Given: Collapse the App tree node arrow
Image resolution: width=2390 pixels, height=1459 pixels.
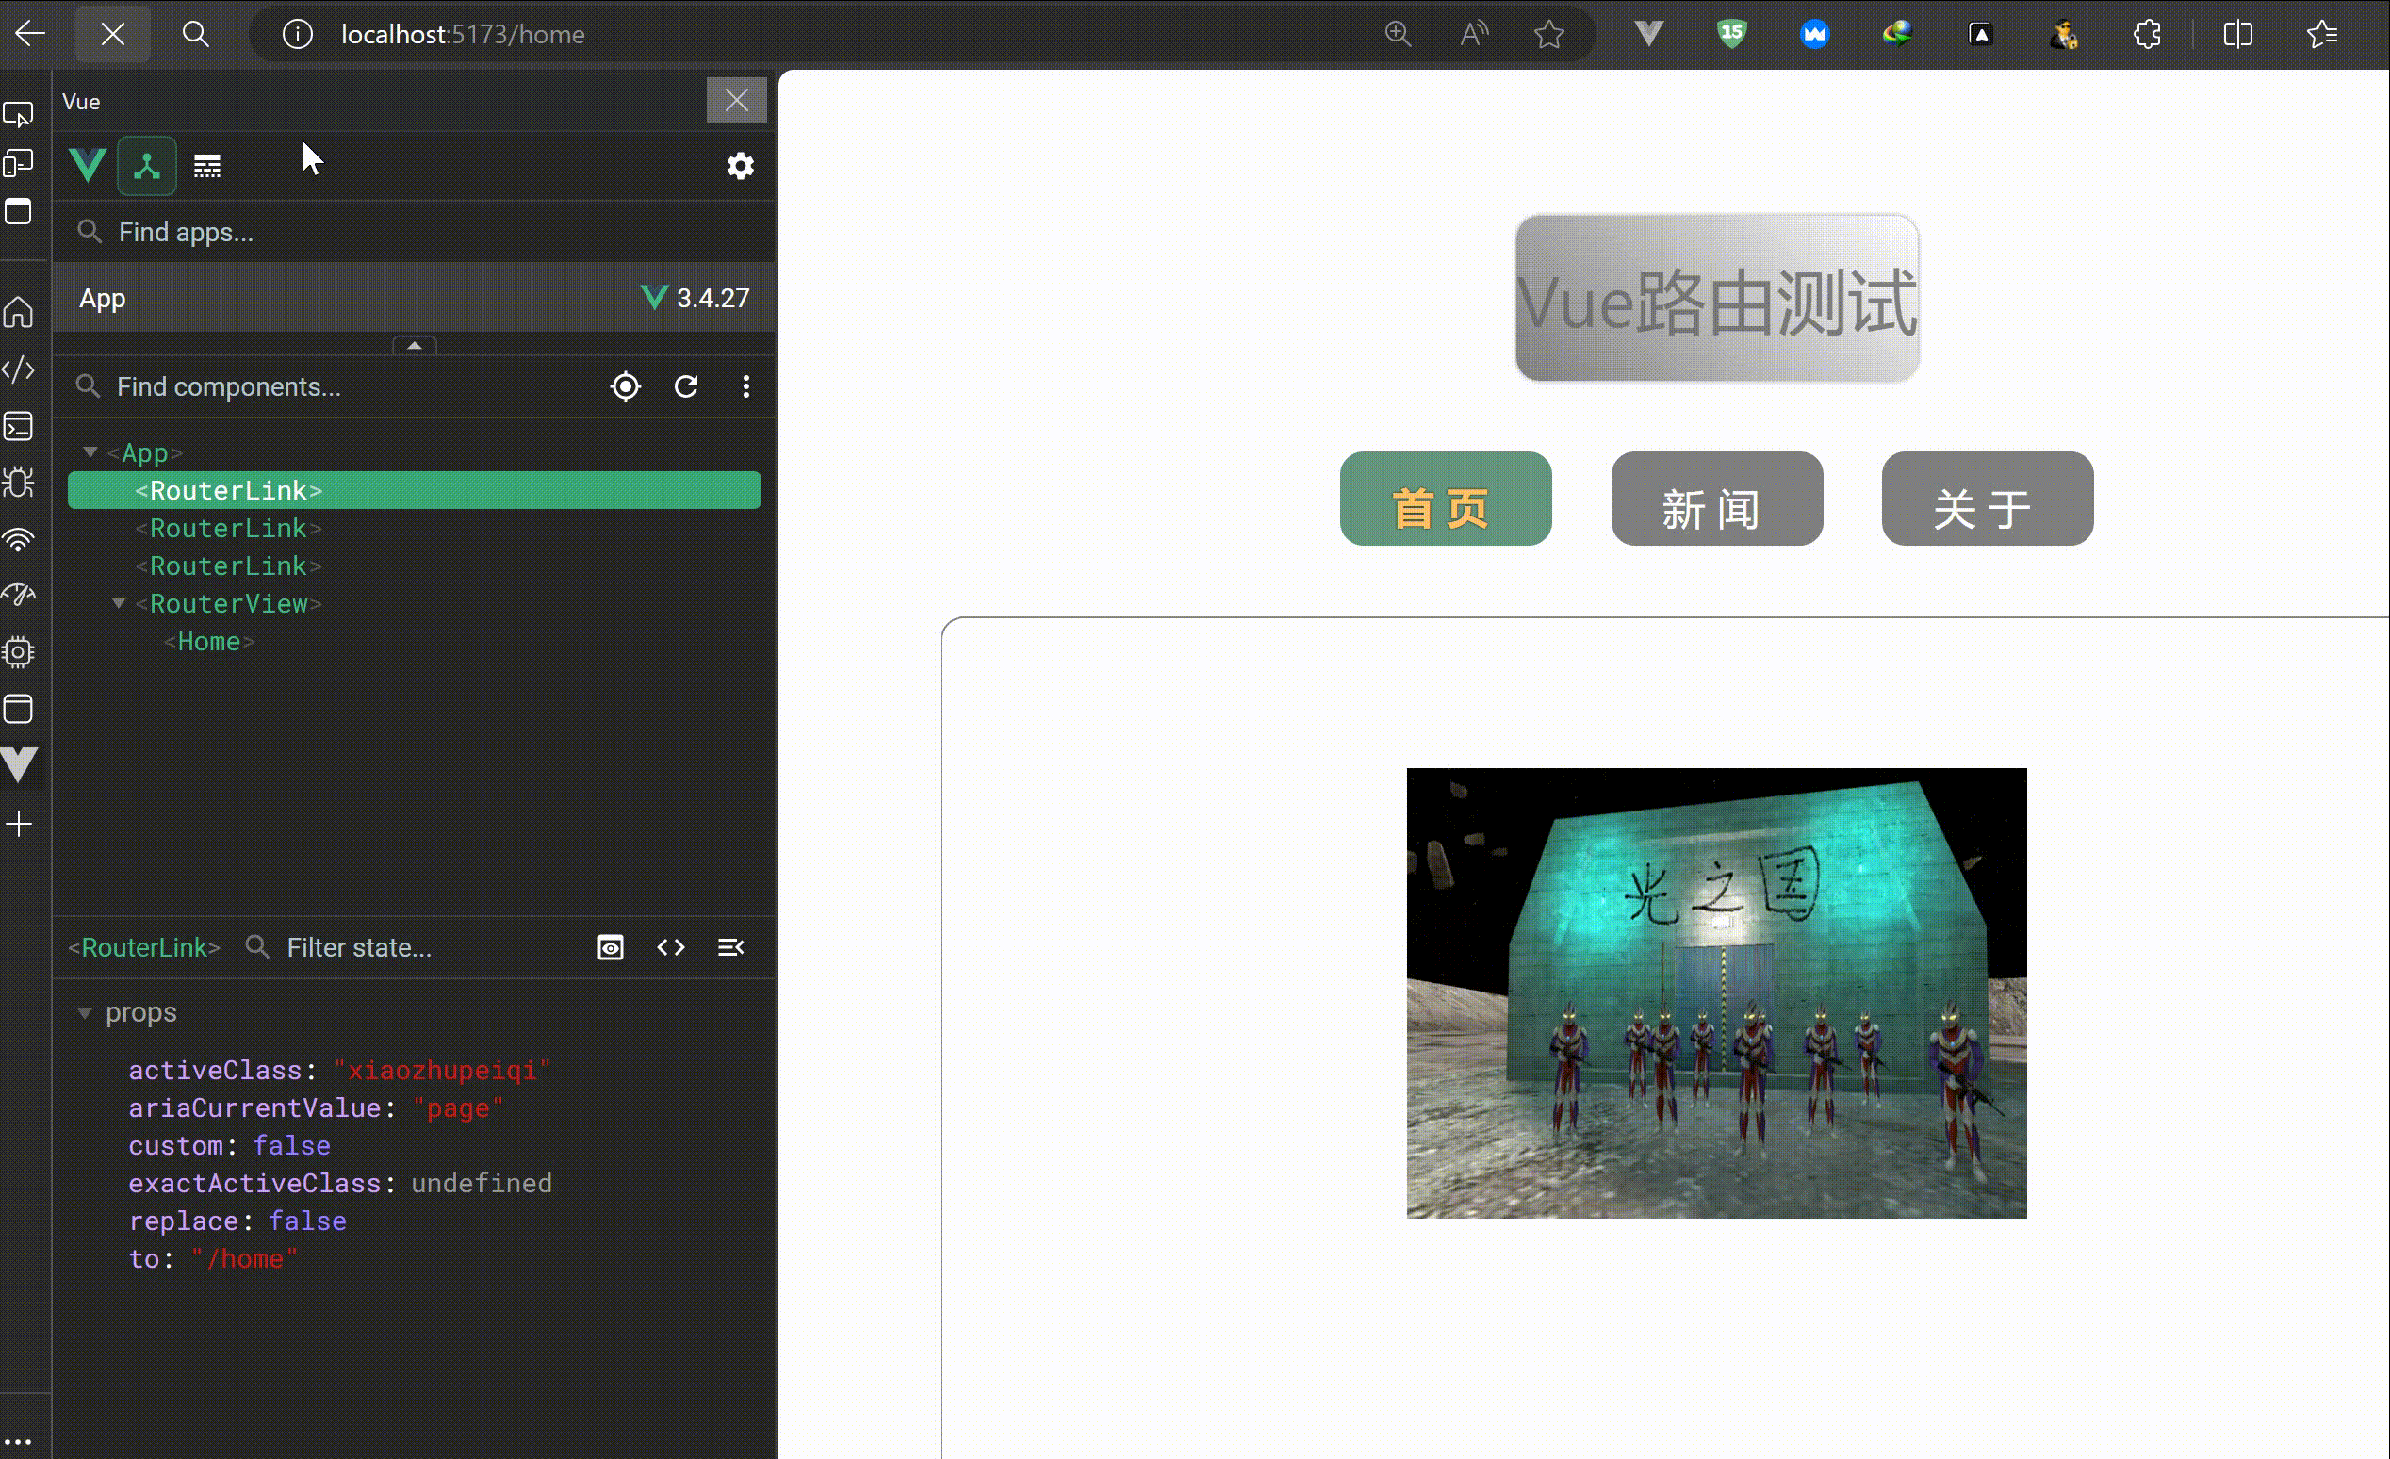Looking at the screenshot, I should click(90, 452).
